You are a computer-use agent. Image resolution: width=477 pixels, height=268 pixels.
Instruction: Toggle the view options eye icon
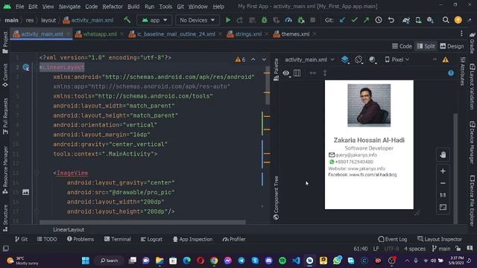[286, 73]
